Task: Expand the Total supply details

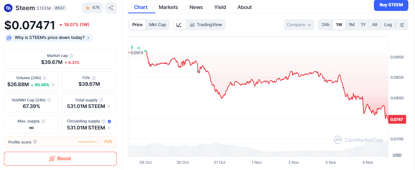Action: pyautogui.click(x=109, y=106)
